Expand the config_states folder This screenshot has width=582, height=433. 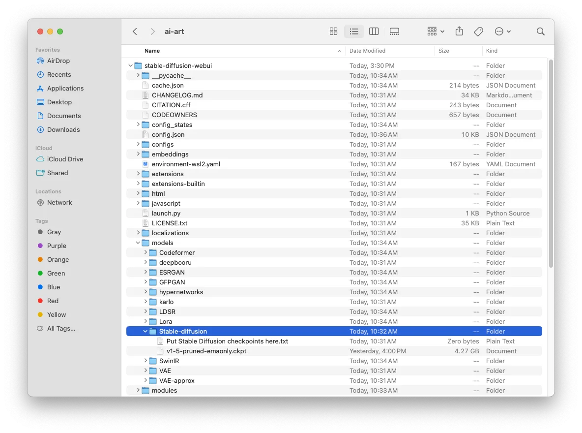138,124
